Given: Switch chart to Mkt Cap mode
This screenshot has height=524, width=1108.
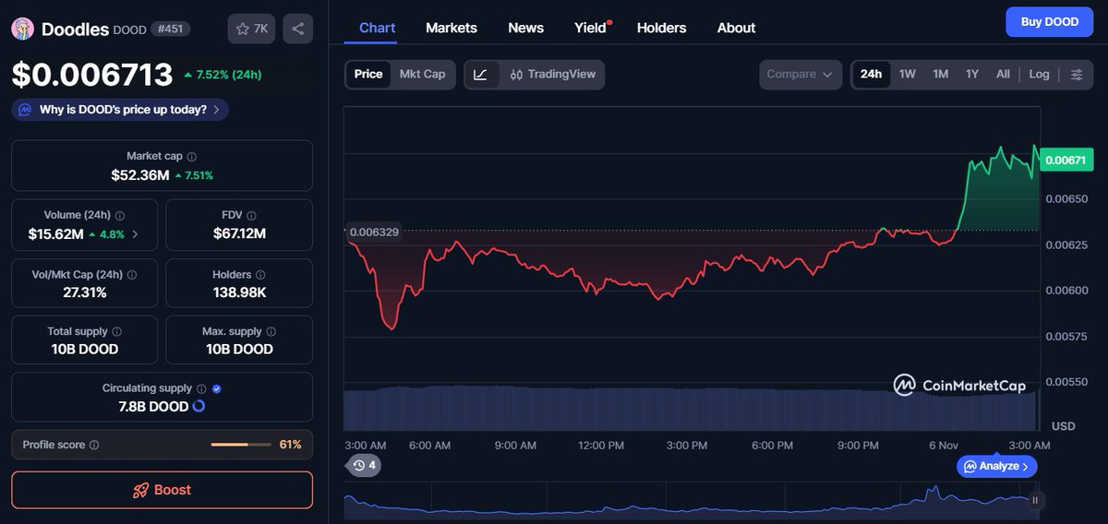Looking at the screenshot, I should [x=422, y=75].
